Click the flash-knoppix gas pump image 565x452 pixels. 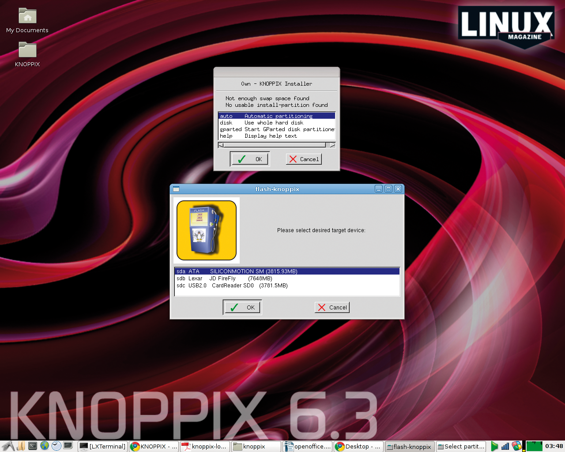click(x=207, y=230)
